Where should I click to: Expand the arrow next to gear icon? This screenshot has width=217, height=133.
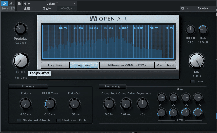coord(188,8)
